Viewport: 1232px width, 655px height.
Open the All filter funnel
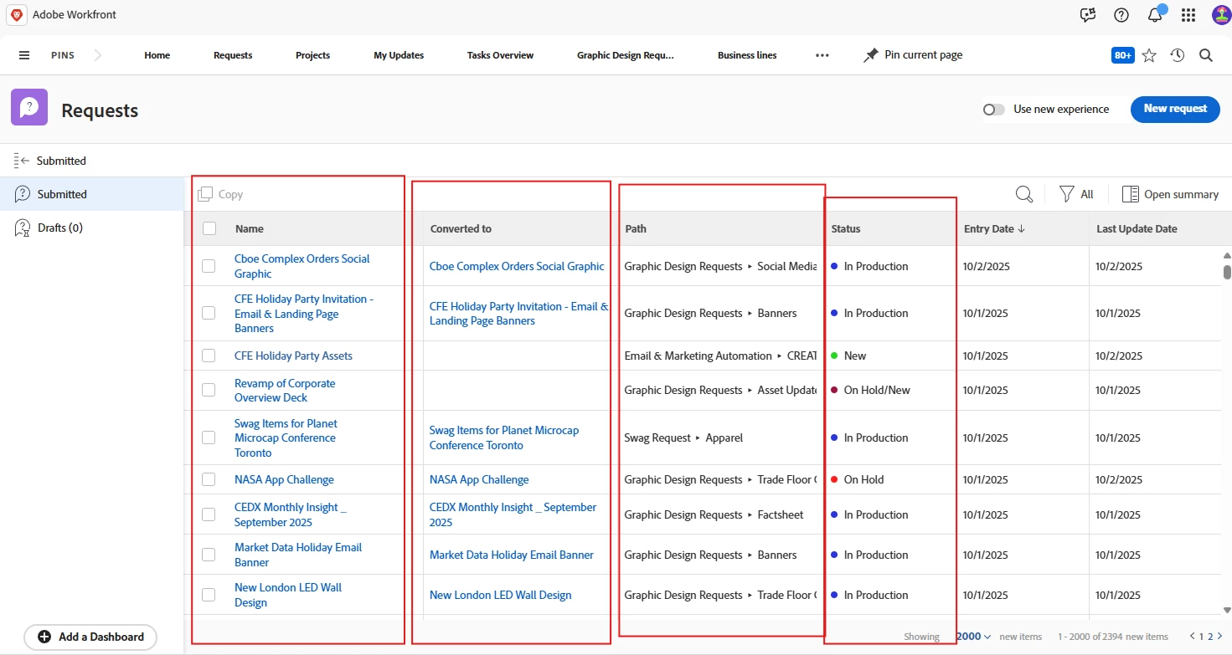point(1066,194)
